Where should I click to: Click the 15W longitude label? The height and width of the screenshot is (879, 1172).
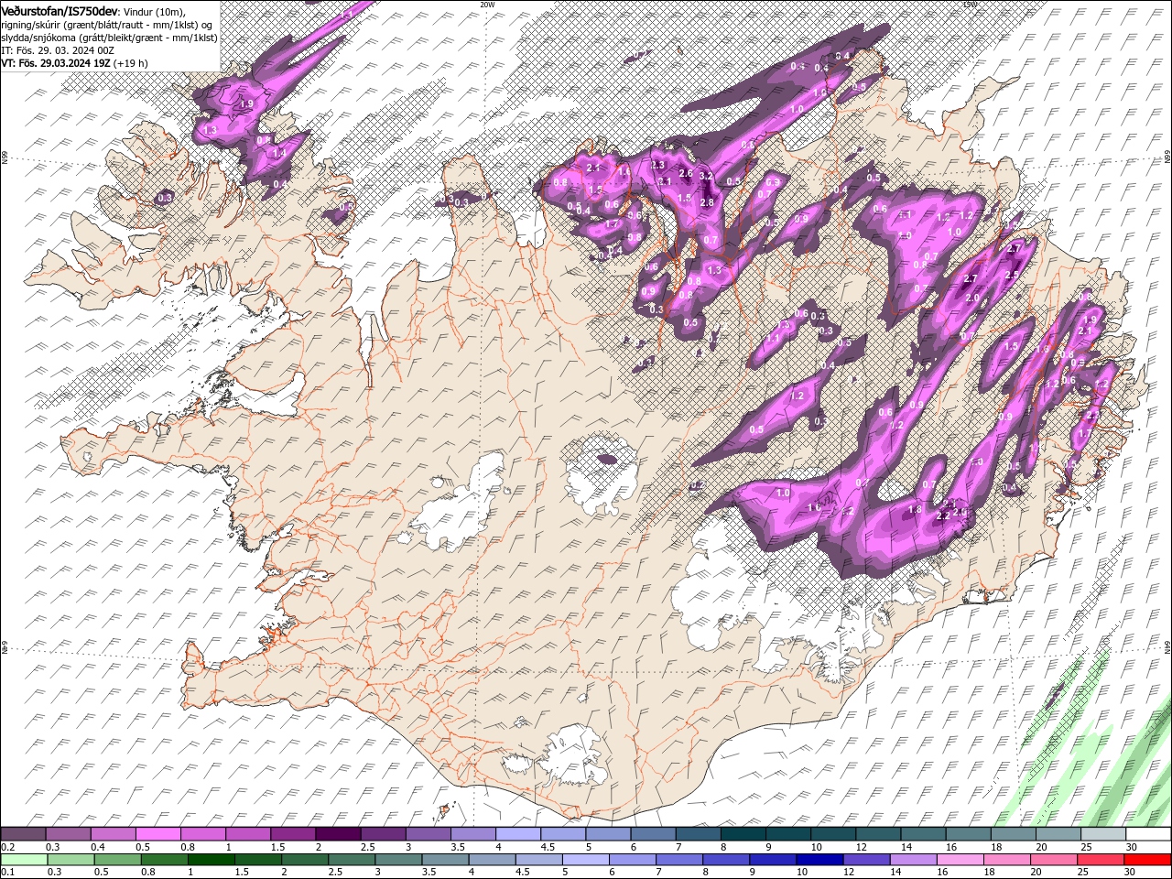point(970,5)
